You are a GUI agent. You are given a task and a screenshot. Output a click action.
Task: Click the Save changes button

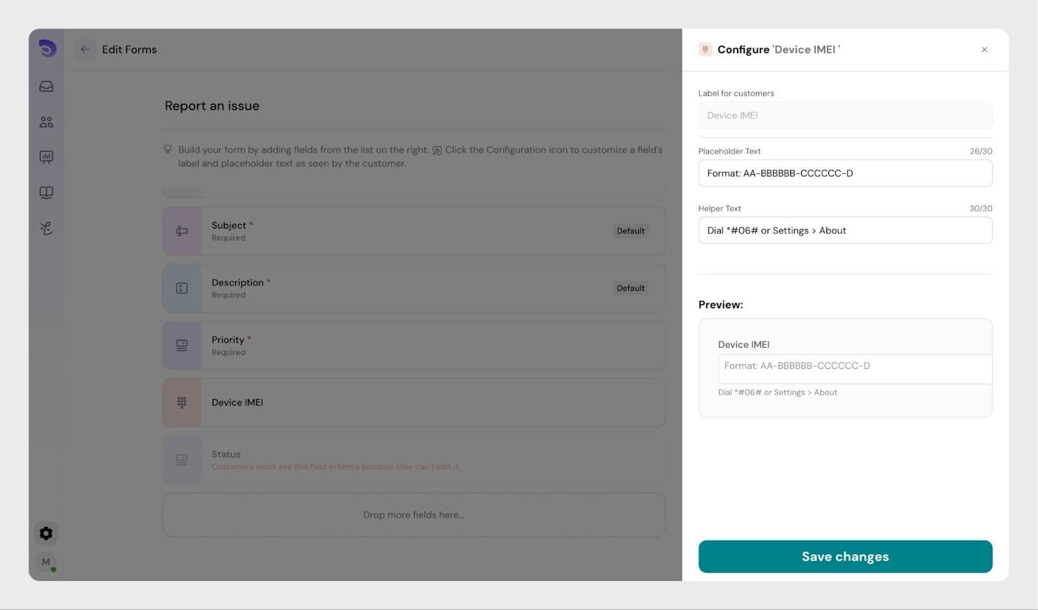click(845, 557)
